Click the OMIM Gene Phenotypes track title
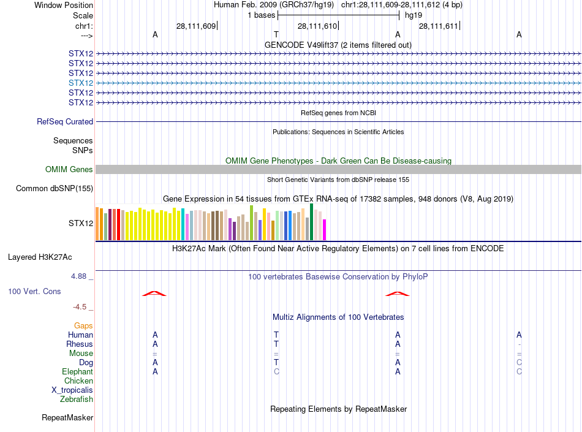Viewport: 582px width, 432px height. (x=338, y=161)
